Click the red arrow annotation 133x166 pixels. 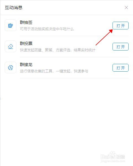click(x=104, y=37)
